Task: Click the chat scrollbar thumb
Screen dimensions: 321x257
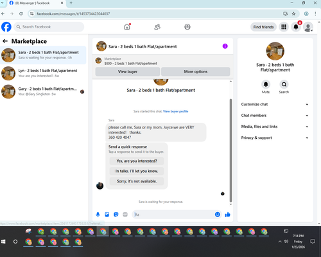Action: pyautogui.click(x=230, y=150)
